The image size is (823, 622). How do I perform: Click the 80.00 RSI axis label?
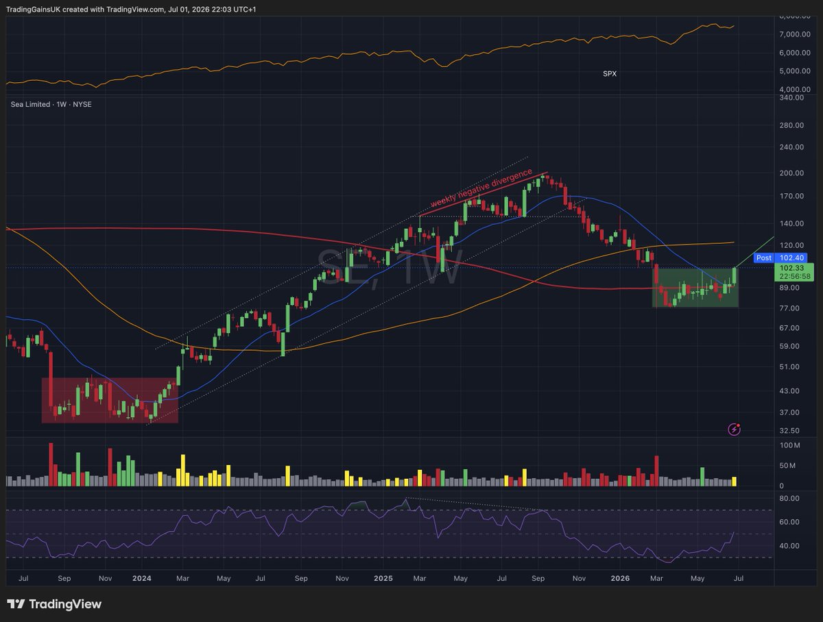[790, 498]
